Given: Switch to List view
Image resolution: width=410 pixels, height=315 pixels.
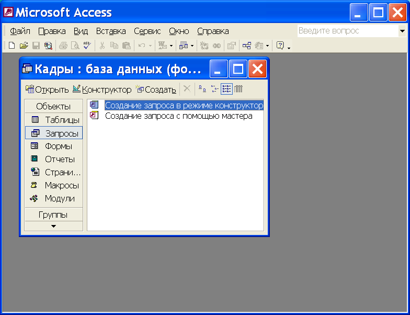Looking at the screenshot, I should tap(226, 89).
